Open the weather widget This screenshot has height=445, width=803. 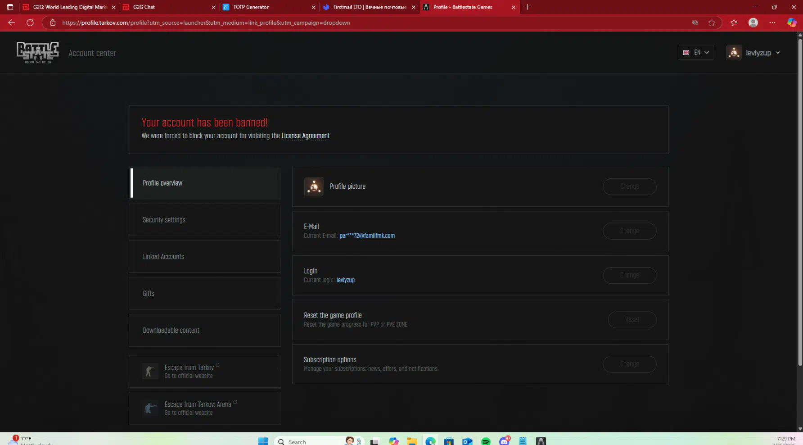(x=31, y=440)
